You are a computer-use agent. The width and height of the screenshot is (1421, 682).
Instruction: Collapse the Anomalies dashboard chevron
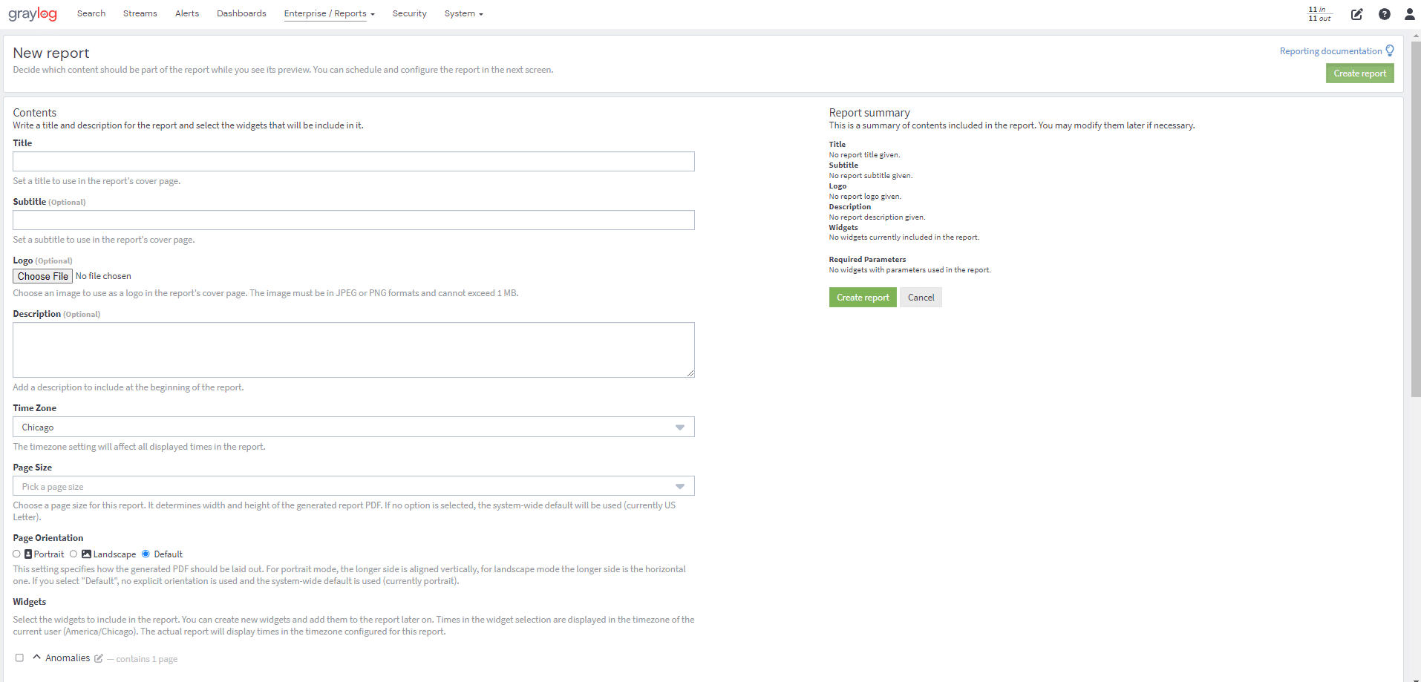36,658
